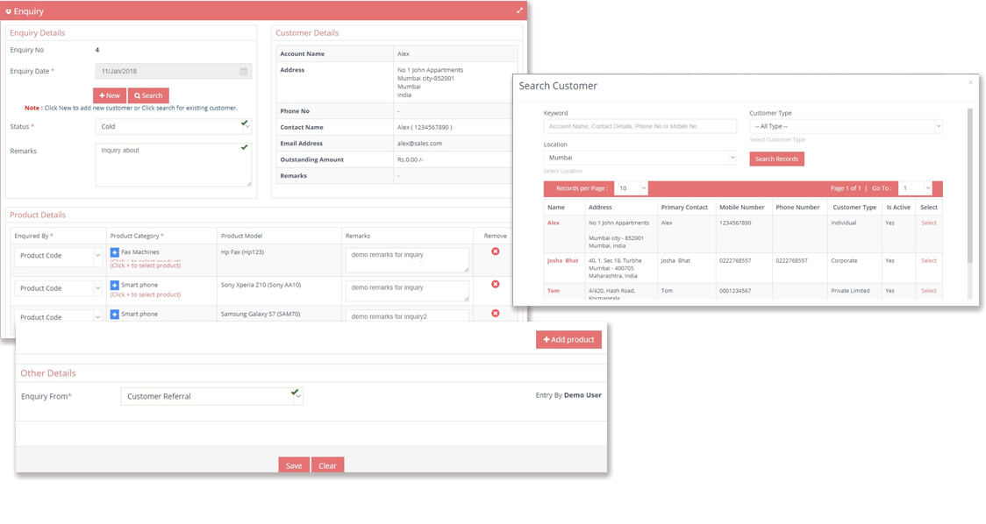Save the enquiry form
986x524 pixels.
(x=293, y=465)
